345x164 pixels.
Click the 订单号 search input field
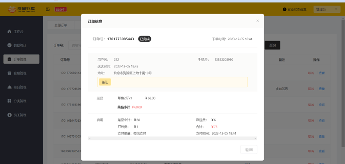(x=75, y=45)
